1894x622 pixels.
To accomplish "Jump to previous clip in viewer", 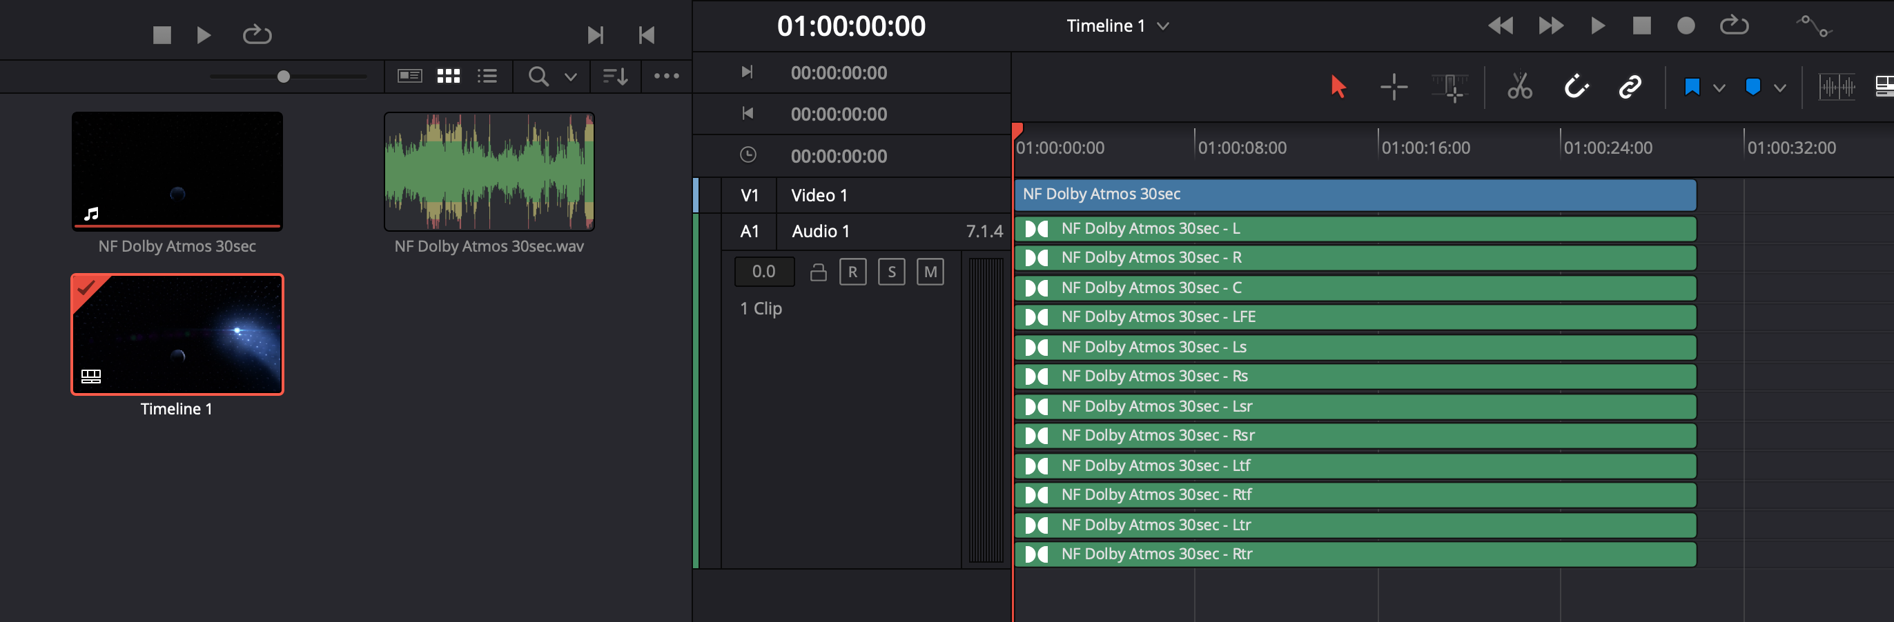I will [646, 34].
